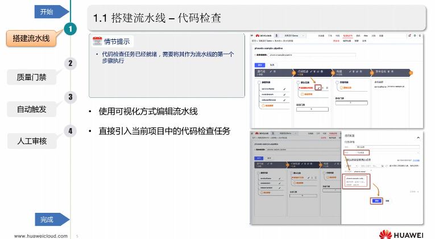The width and height of the screenshot is (435, 239).
Task: Open the www.huaweicloud.com link
Action: pos(41,236)
